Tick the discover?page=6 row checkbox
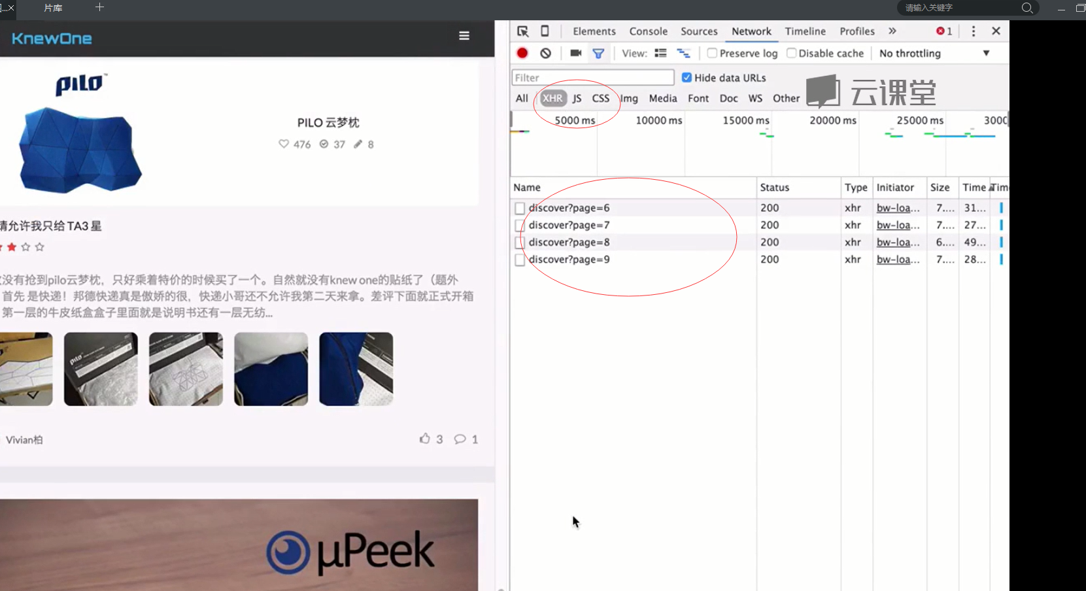 point(520,208)
